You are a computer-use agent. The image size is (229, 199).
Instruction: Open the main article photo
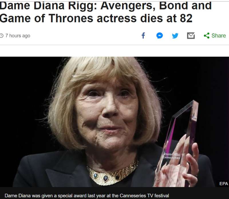pos(114,122)
